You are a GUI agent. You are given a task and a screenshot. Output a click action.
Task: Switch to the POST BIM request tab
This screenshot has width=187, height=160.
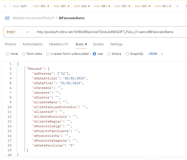[82, 6]
